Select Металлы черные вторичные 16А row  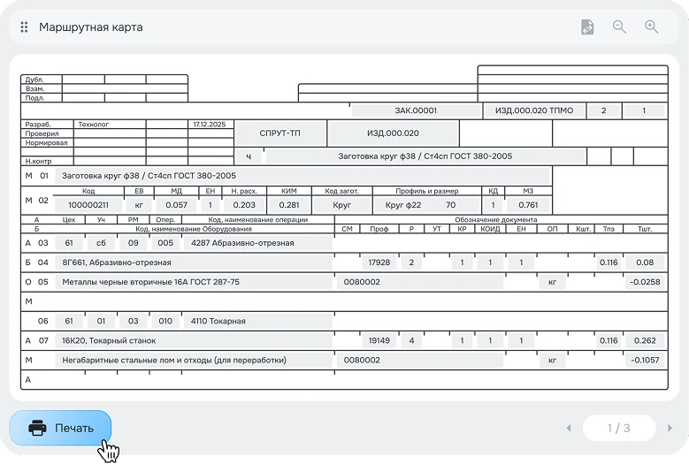(193, 282)
